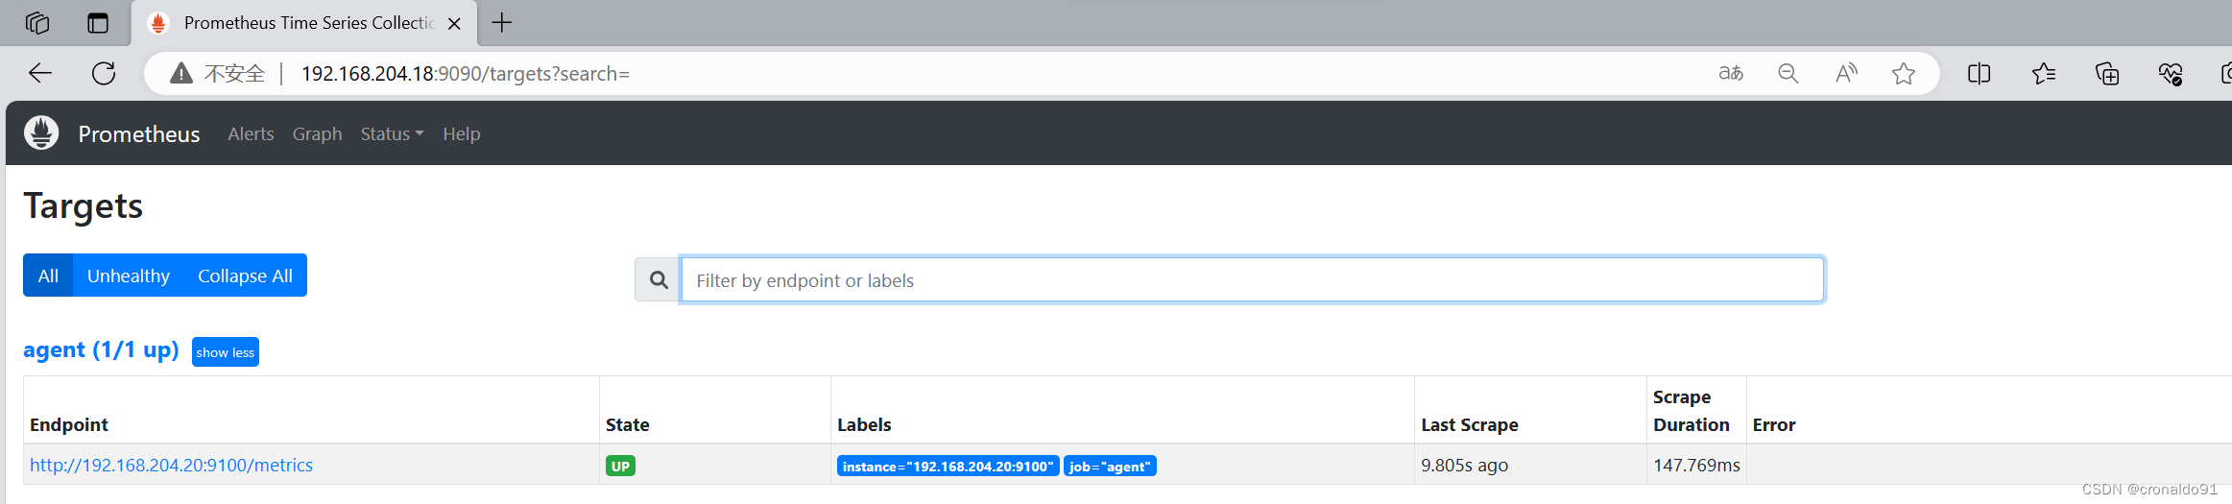Click the browser back arrow
This screenshot has height=504, width=2232.
coord(40,73)
